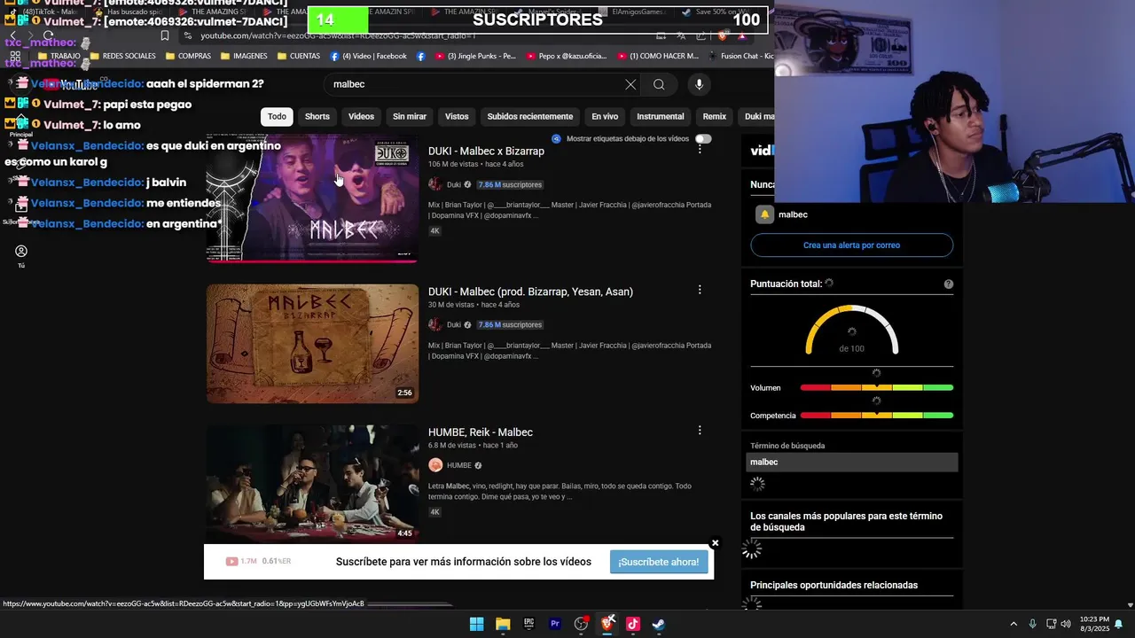
Task: Open OBS Studio from taskbar
Action: 581,624
